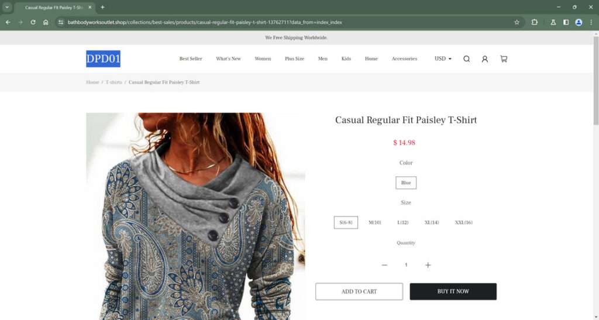Viewport: 599px width, 320px height.
Task: Open the site search icon
Action: tap(466, 59)
